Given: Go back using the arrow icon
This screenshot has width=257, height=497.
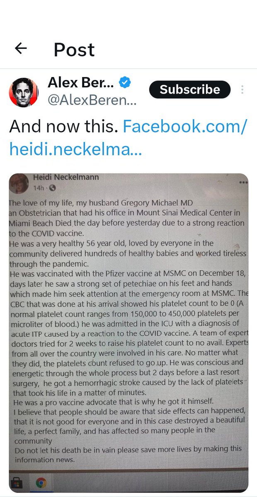Looking at the screenshot, I should 21,48.
